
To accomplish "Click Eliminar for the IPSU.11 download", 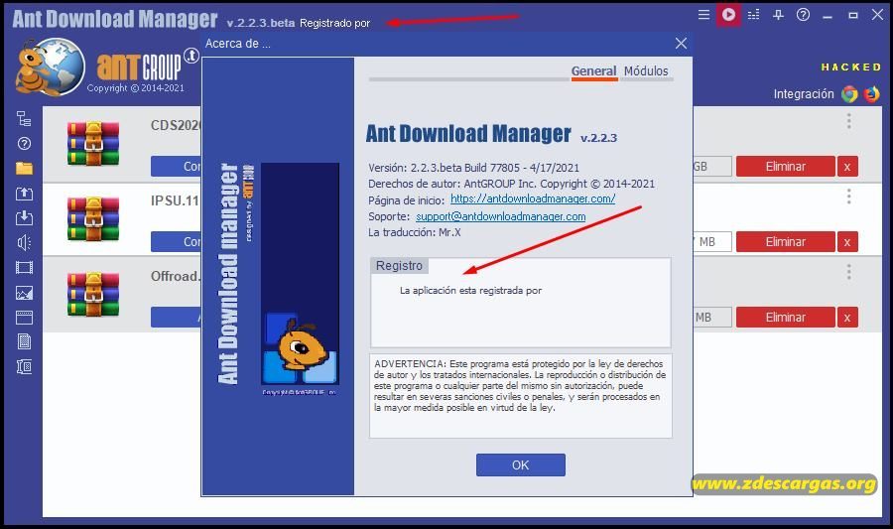I will click(x=786, y=241).
